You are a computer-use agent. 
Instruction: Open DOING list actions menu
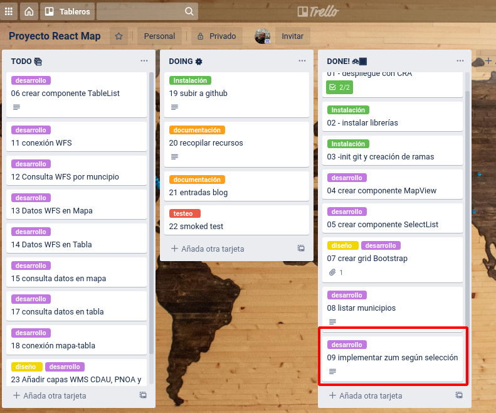click(302, 61)
